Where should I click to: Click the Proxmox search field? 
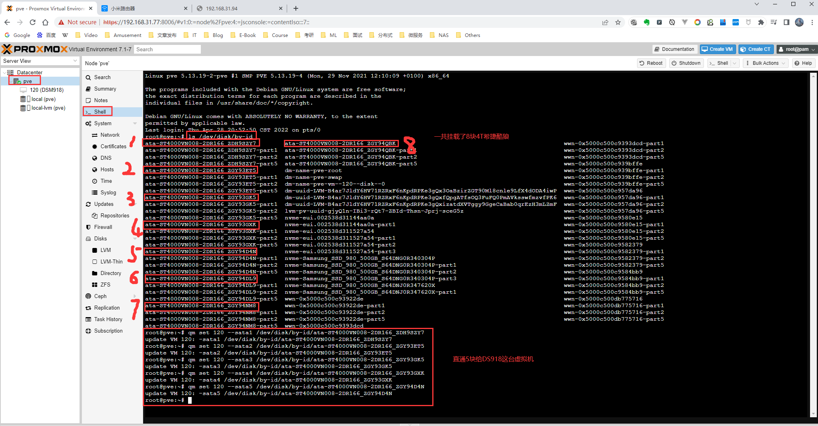(x=167, y=49)
